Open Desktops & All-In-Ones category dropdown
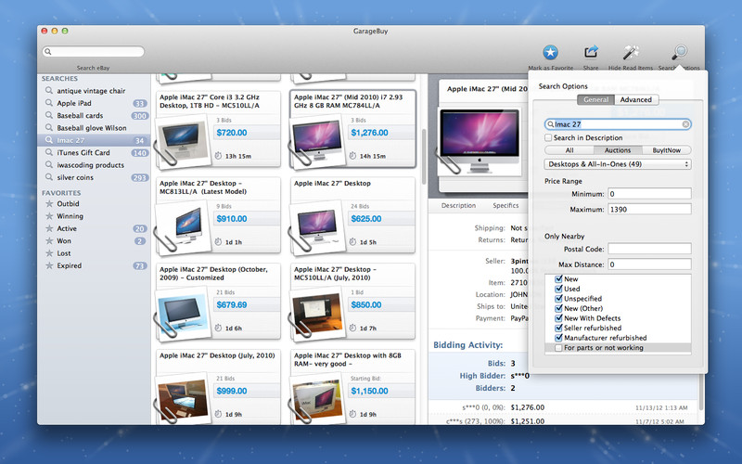Screen dimensions: 742x464 coord(618,164)
